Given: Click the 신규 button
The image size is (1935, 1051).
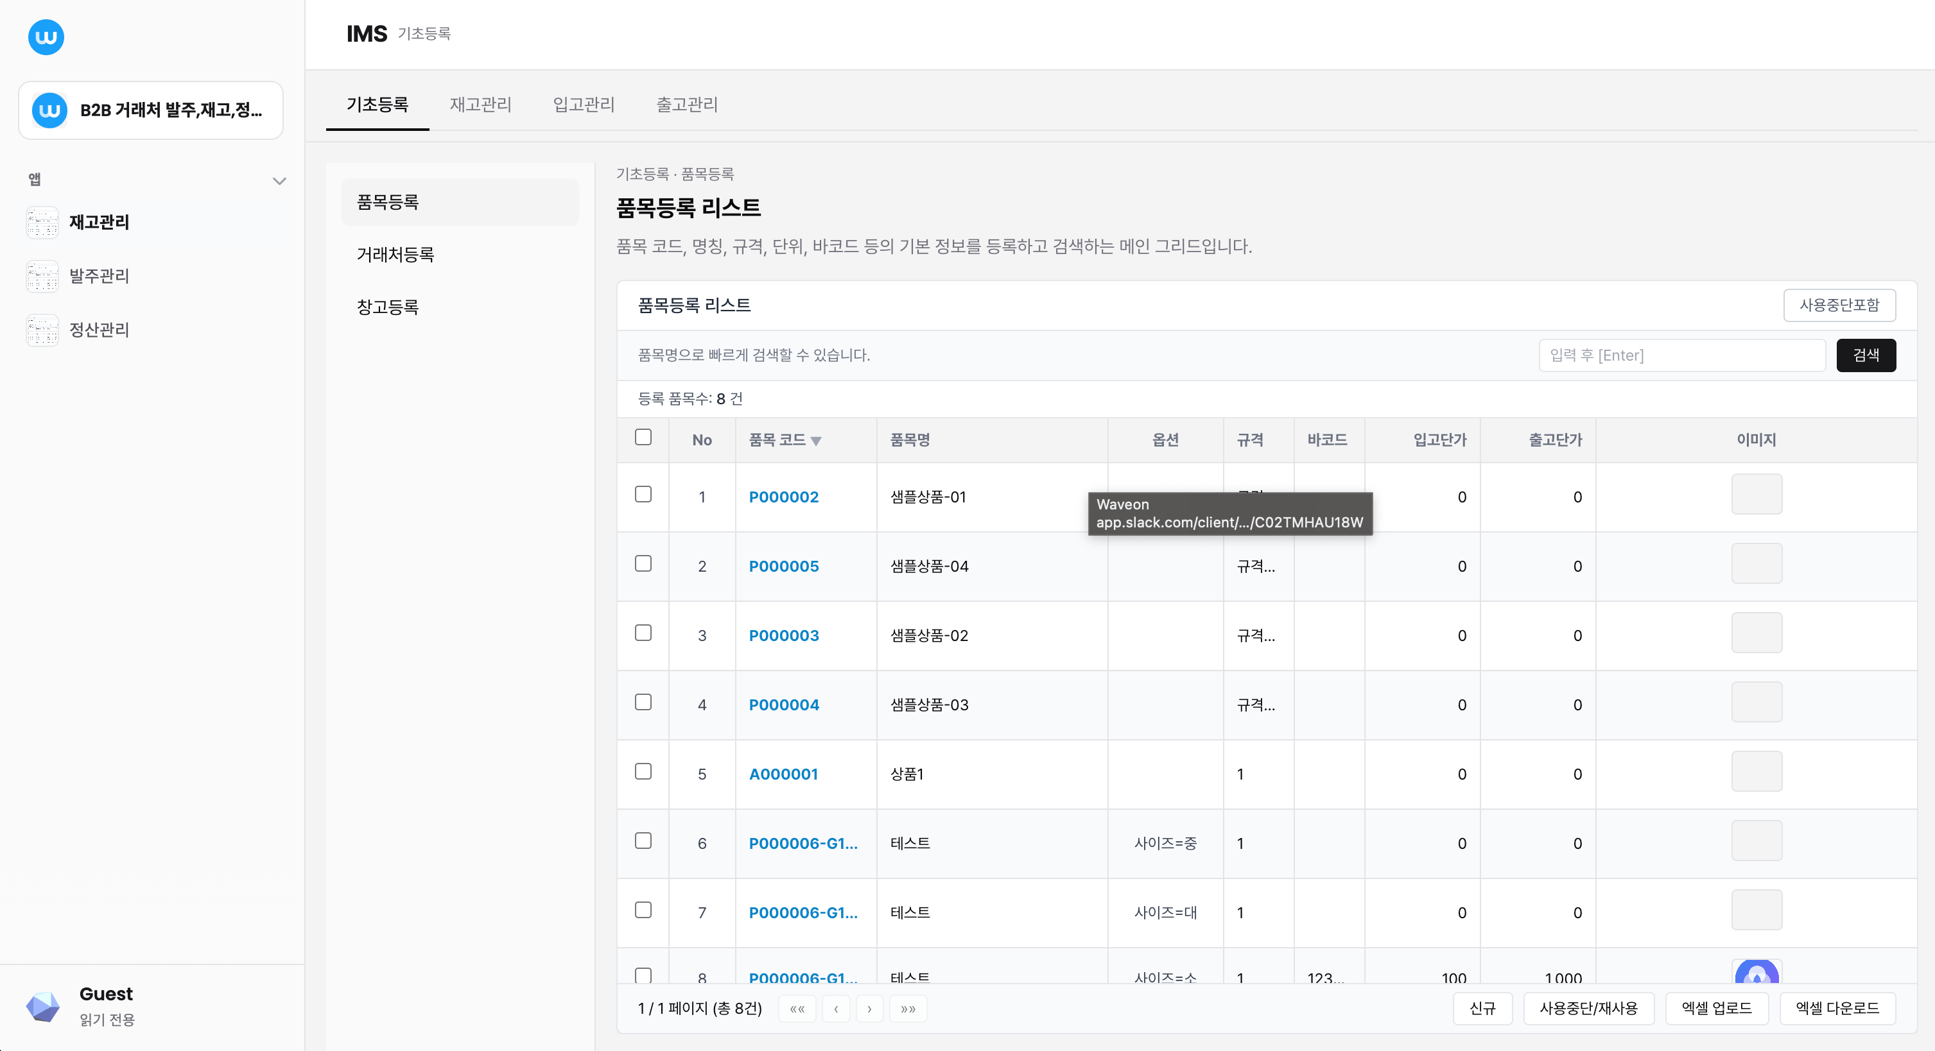Looking at the screenshot, I should point(1483,1008).
